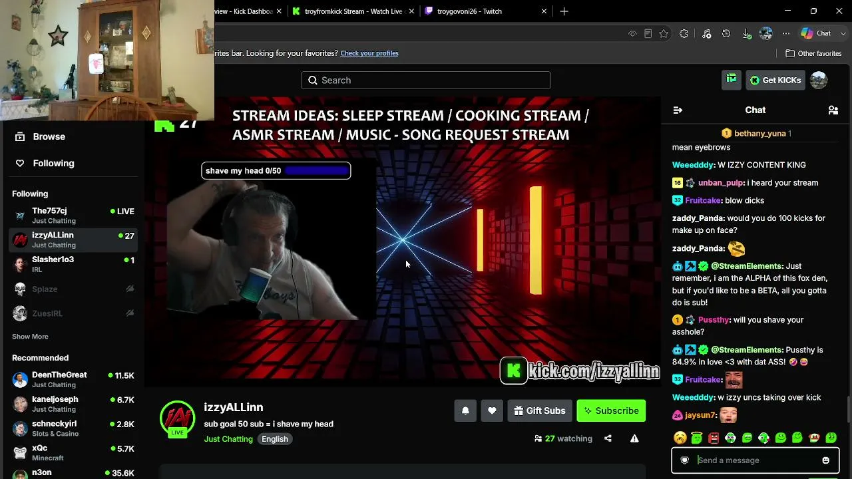
Task: Open recommended channel kaneljoseph
Action: pyautogui.click(x=73, y=404)
